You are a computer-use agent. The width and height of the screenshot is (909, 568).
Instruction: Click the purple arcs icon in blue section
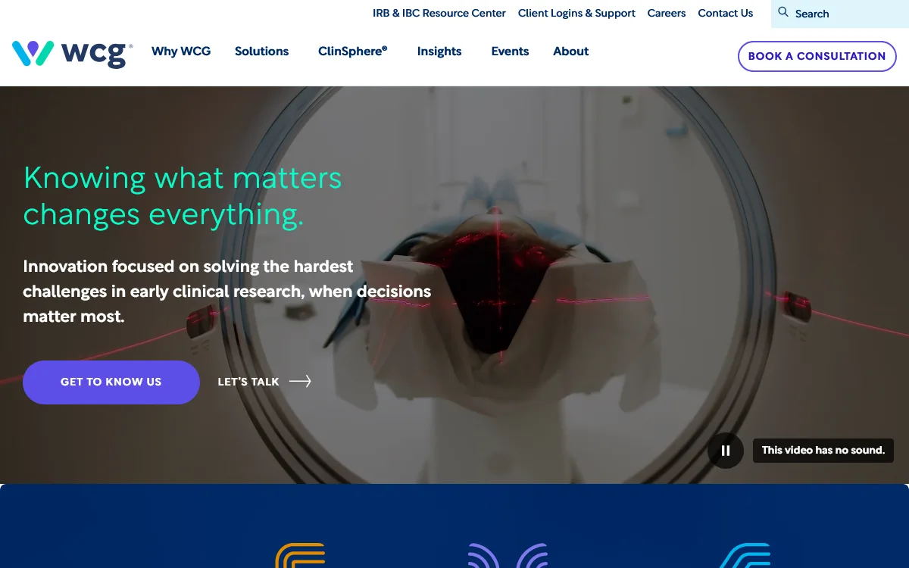pyautogui.click(x=508, y=555)
